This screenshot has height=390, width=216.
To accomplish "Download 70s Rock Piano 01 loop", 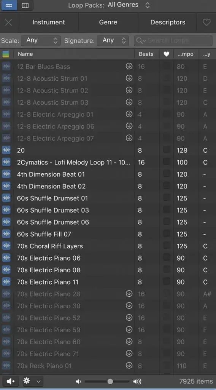I will [129, 365].
